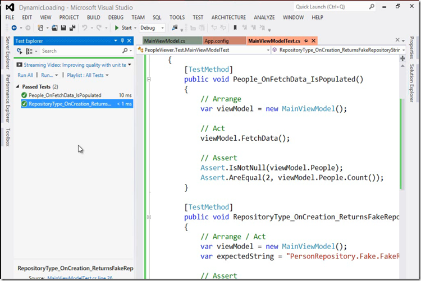421x281 pixels.
Task: Open the Properties side tab
Action: coord(411,48)
